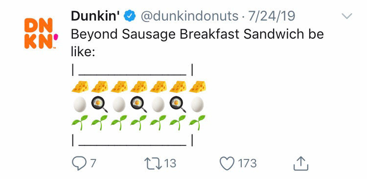The height and width of the screenshot is (179, 367).
Task: Click the blue verified badge
Action: point(130,16)
